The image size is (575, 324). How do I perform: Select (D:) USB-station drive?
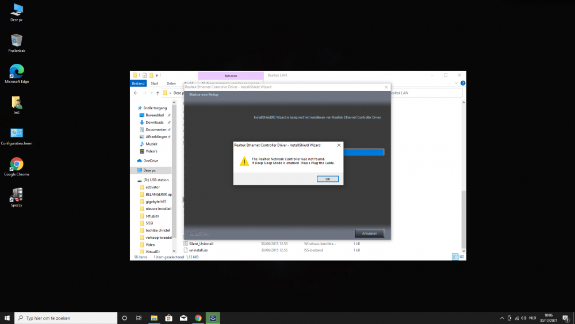(x=156, y=180)
